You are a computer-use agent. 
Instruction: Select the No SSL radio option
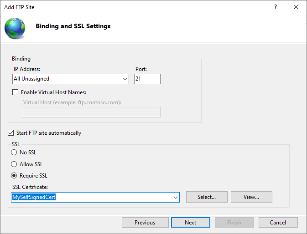coord(14,153)
